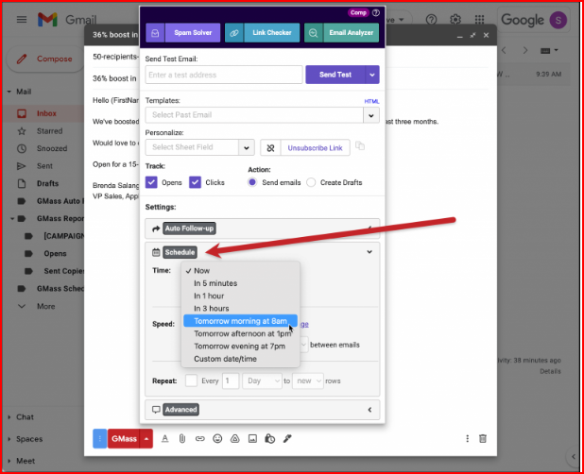Insert files using Google Drive icon

click(235, 439)
